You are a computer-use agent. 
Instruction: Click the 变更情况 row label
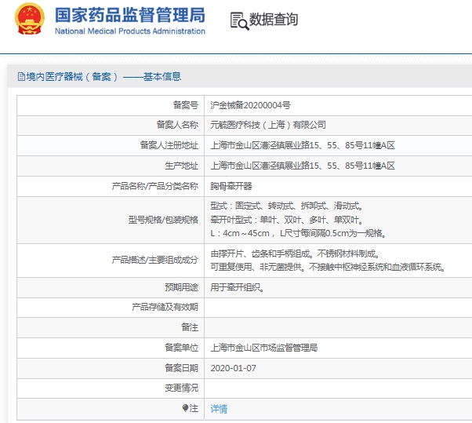pyautogui.click(x=182, y=388)
